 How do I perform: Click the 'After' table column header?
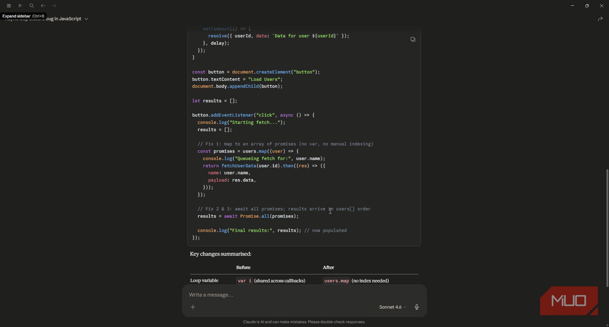328,267
